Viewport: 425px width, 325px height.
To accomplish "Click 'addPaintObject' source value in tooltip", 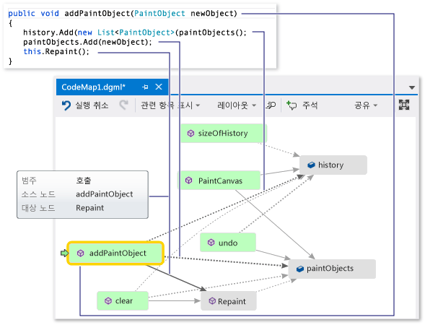I will [x=105, y=194].
